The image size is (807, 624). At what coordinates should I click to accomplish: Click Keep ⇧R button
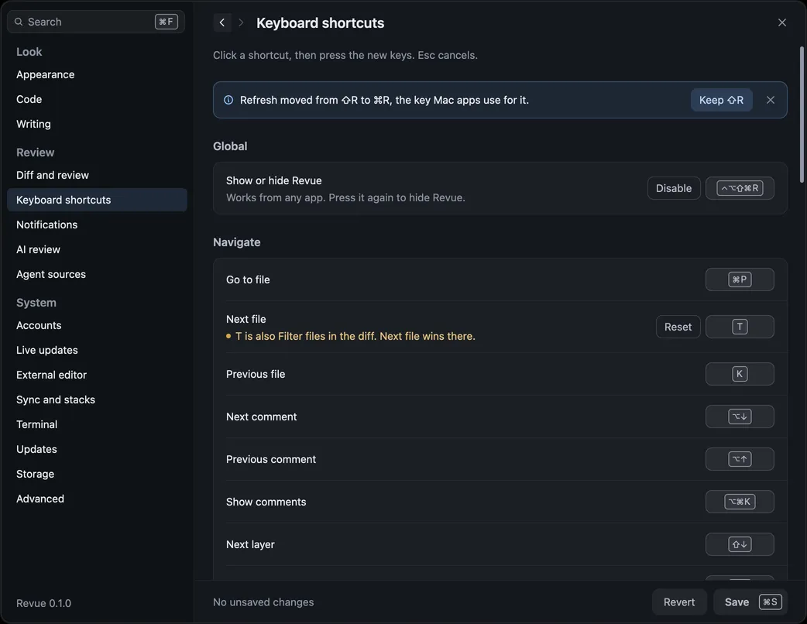click(x=721, y=100)
